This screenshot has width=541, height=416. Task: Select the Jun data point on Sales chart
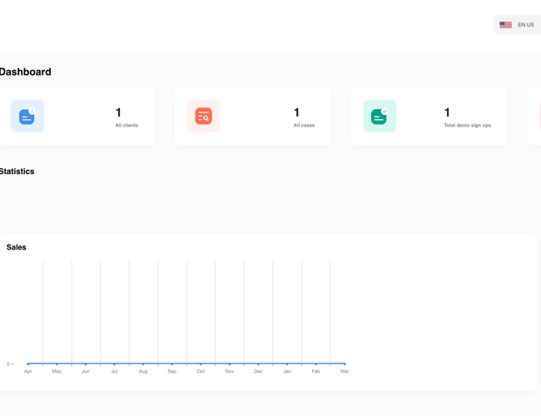pos(86,364)
